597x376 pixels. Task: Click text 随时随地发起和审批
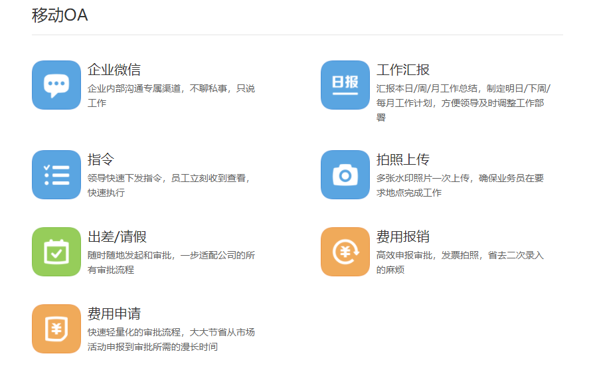(x=129, y=255)
